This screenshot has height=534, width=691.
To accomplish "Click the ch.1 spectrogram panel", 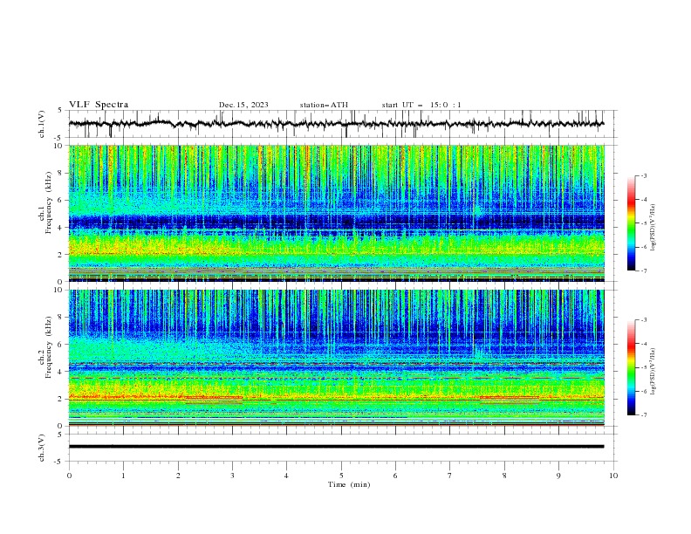I will [x=337, y=213].
